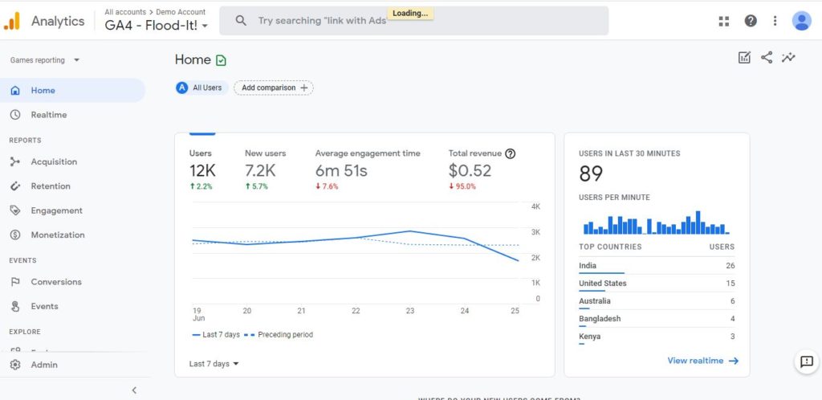Click the Engagement tag icon
This screenshot has width=822, height=400.
click(x=15, y=210)
